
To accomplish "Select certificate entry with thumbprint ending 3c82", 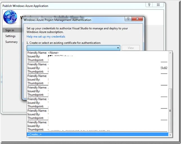I will (x=98, y=68).
